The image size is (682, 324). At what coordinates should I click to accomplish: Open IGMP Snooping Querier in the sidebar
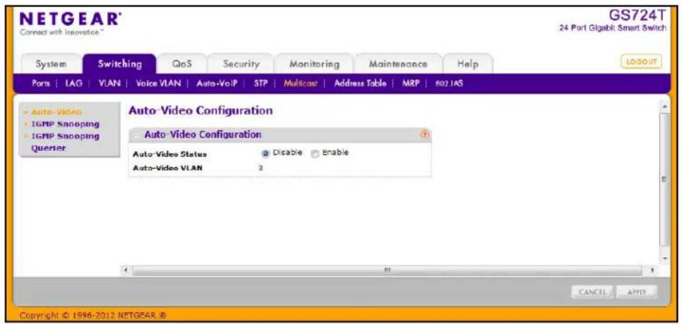(65, 141)
